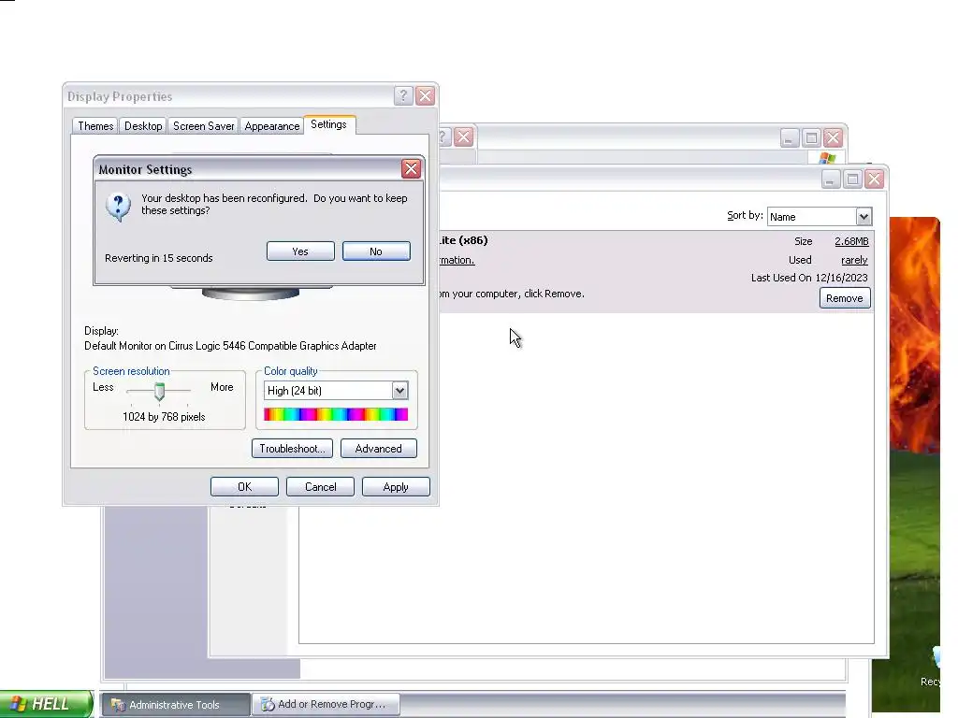Viewport: 958px width, 718px height.
Task: Click the question mark icon in Monitor Settings
Action: tap(118, 207)
